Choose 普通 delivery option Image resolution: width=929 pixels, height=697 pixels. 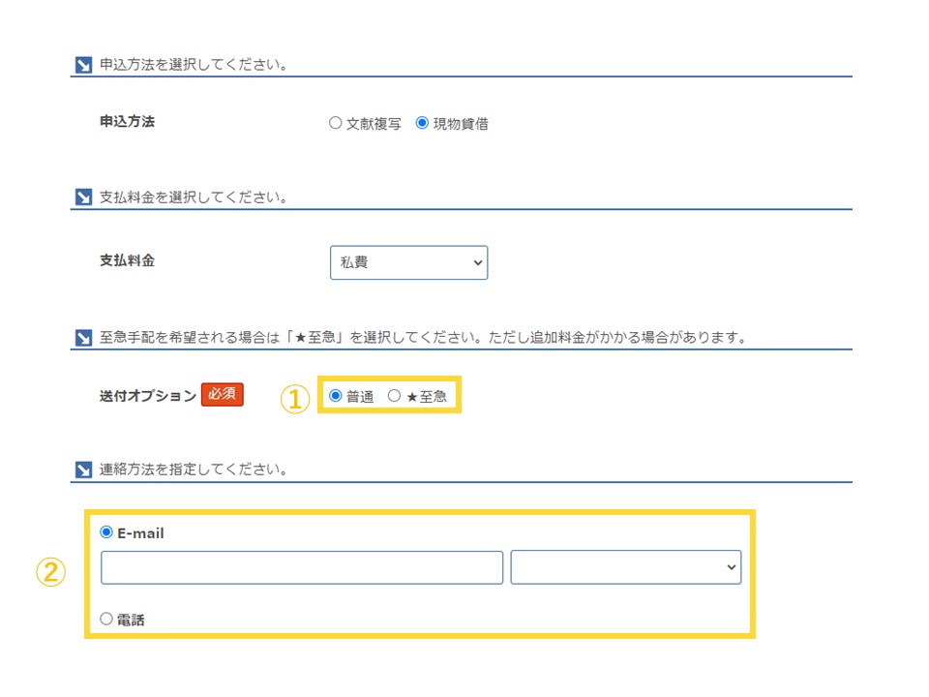[x=336, y=395]
